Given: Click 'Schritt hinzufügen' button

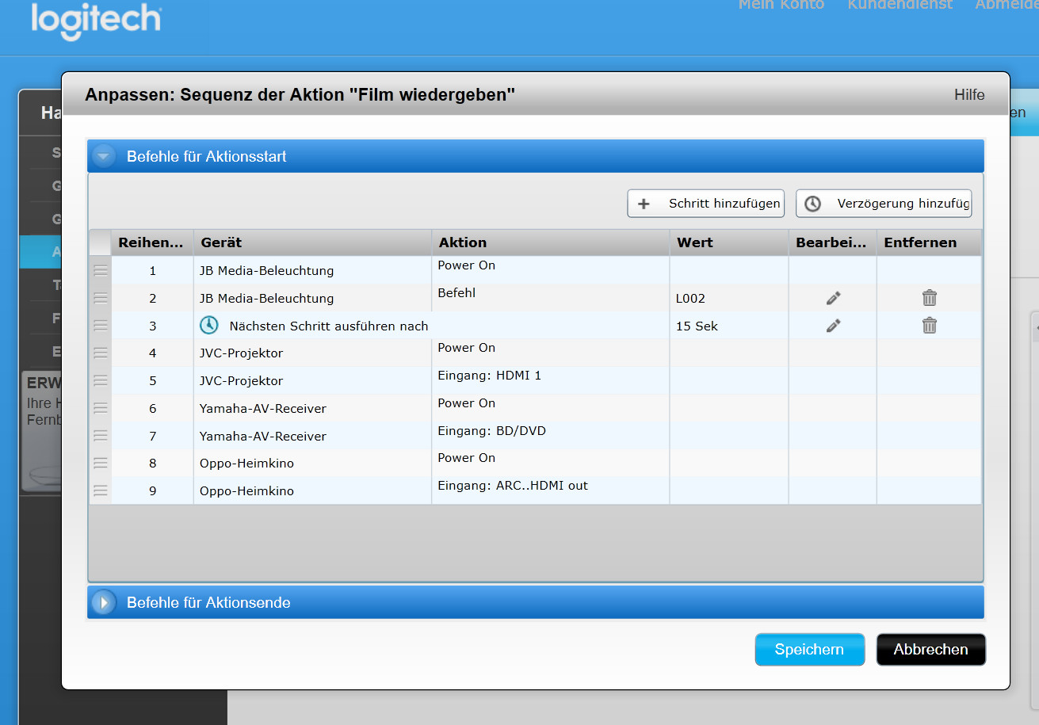Looking at the screenshot, I should [x=705, y=204].
